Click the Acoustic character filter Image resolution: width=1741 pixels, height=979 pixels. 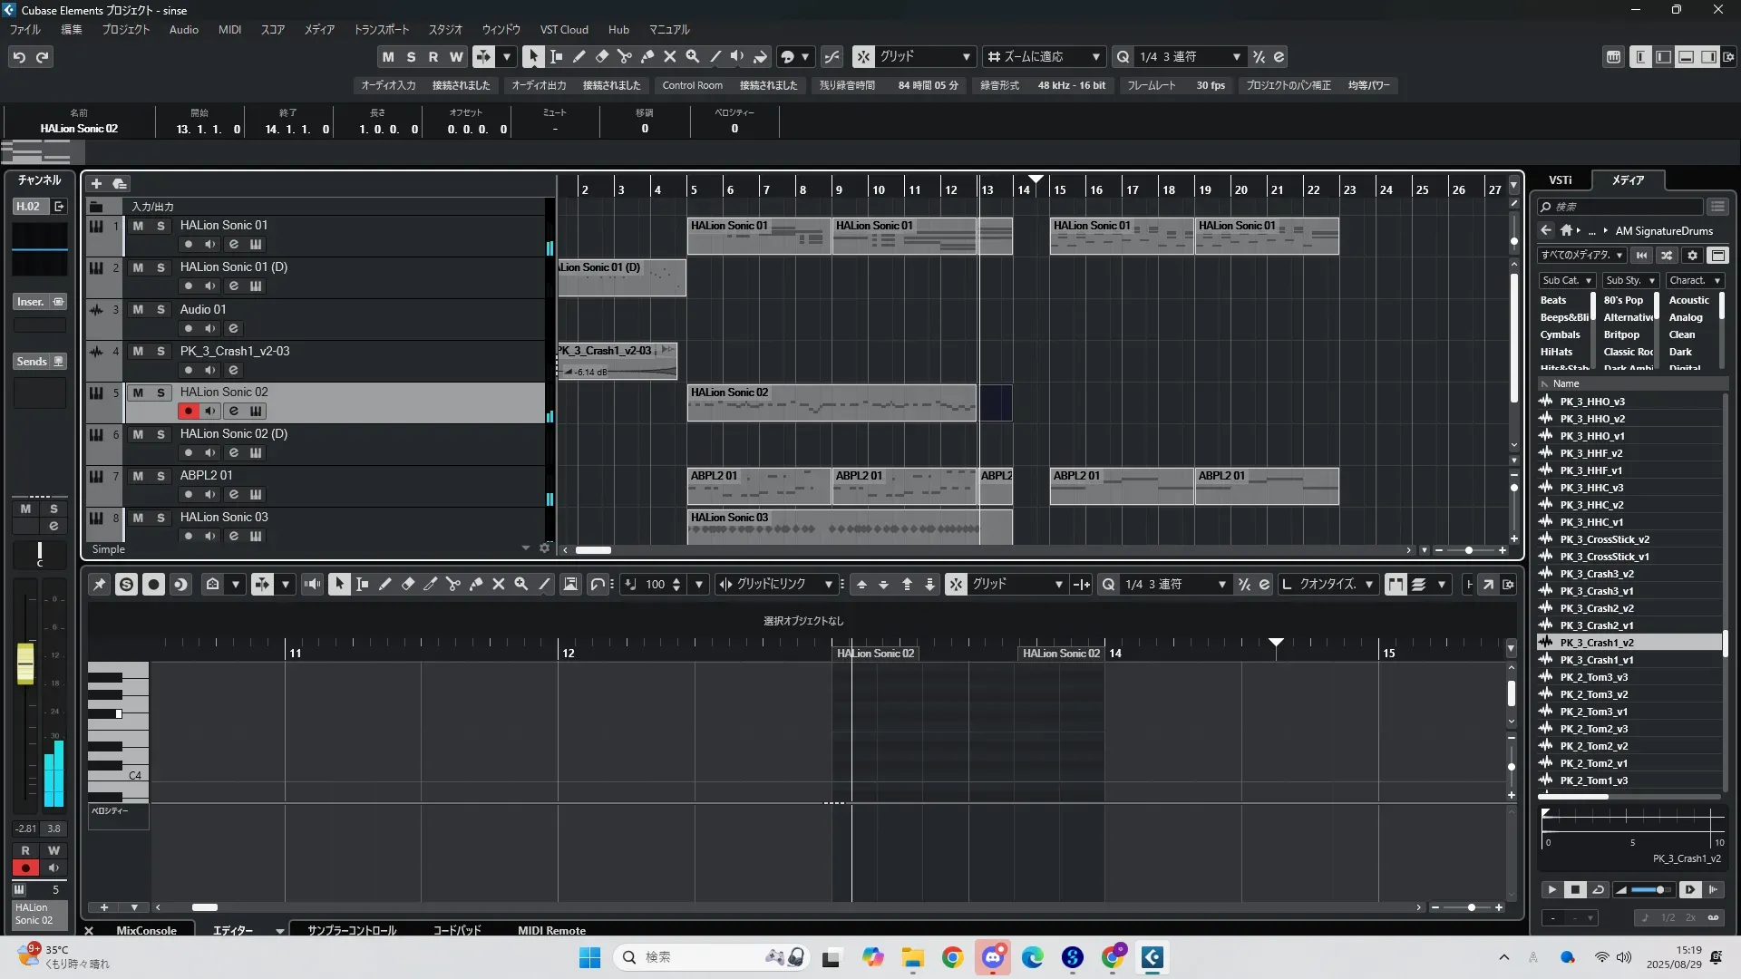[1688, 301]
